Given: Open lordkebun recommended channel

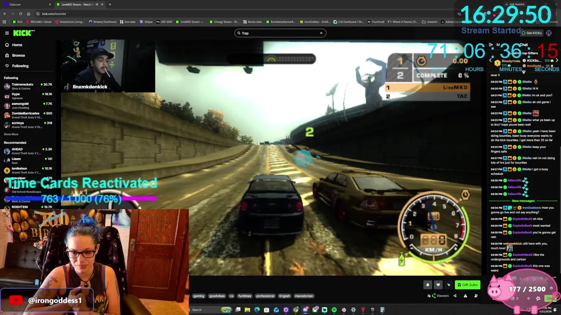Looking at the screenshot, I should tap(28, 170).
